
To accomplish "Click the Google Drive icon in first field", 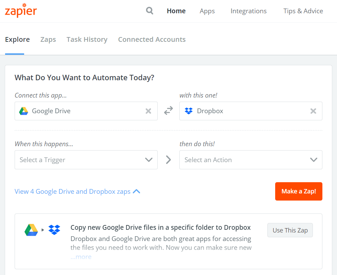I will pos(24,111).
